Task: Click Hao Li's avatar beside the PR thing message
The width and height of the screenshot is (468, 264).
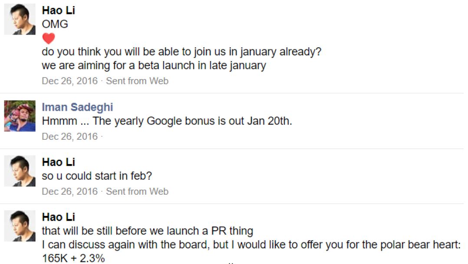Action: pyautogui.click(x=20, y=226)
